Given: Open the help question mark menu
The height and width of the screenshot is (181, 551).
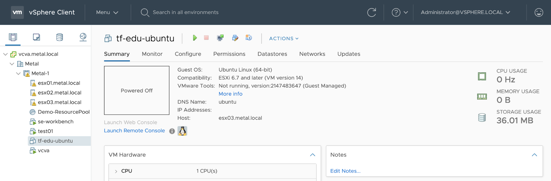Looking at the screenshot, I should coord(400,12).
